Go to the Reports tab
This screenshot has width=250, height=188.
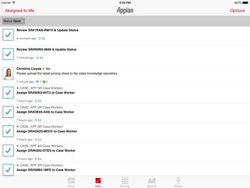[152, 182]
